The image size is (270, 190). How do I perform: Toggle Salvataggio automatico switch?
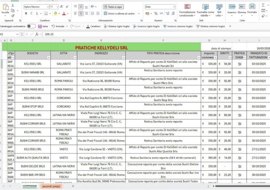(31, 26)
